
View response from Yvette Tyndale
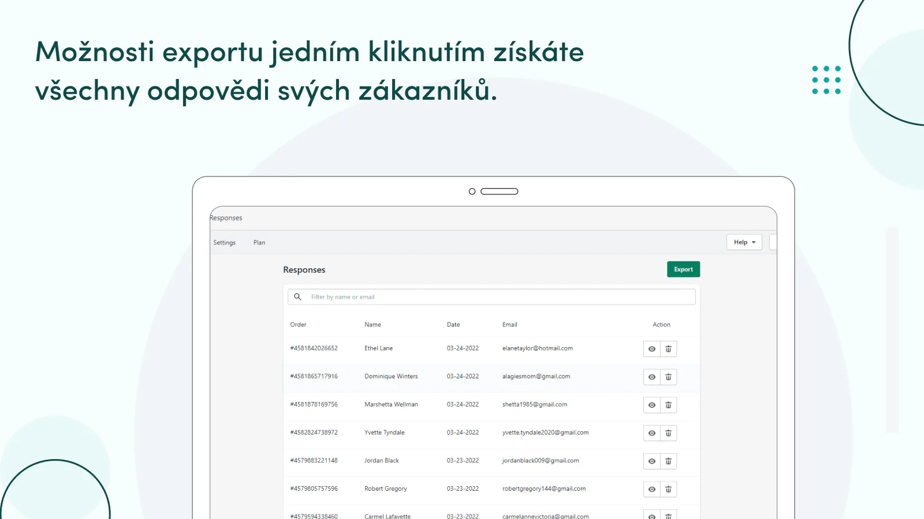point(652,433)
